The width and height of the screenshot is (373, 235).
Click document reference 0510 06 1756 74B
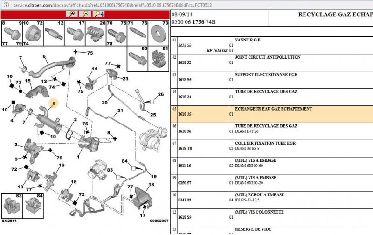point(193,22)
